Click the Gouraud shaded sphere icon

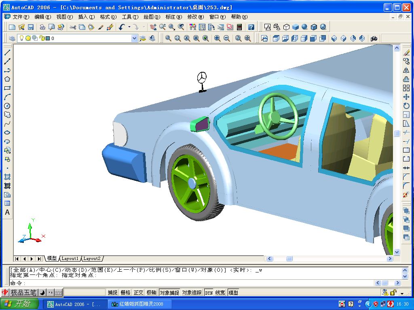pos(304,27)
